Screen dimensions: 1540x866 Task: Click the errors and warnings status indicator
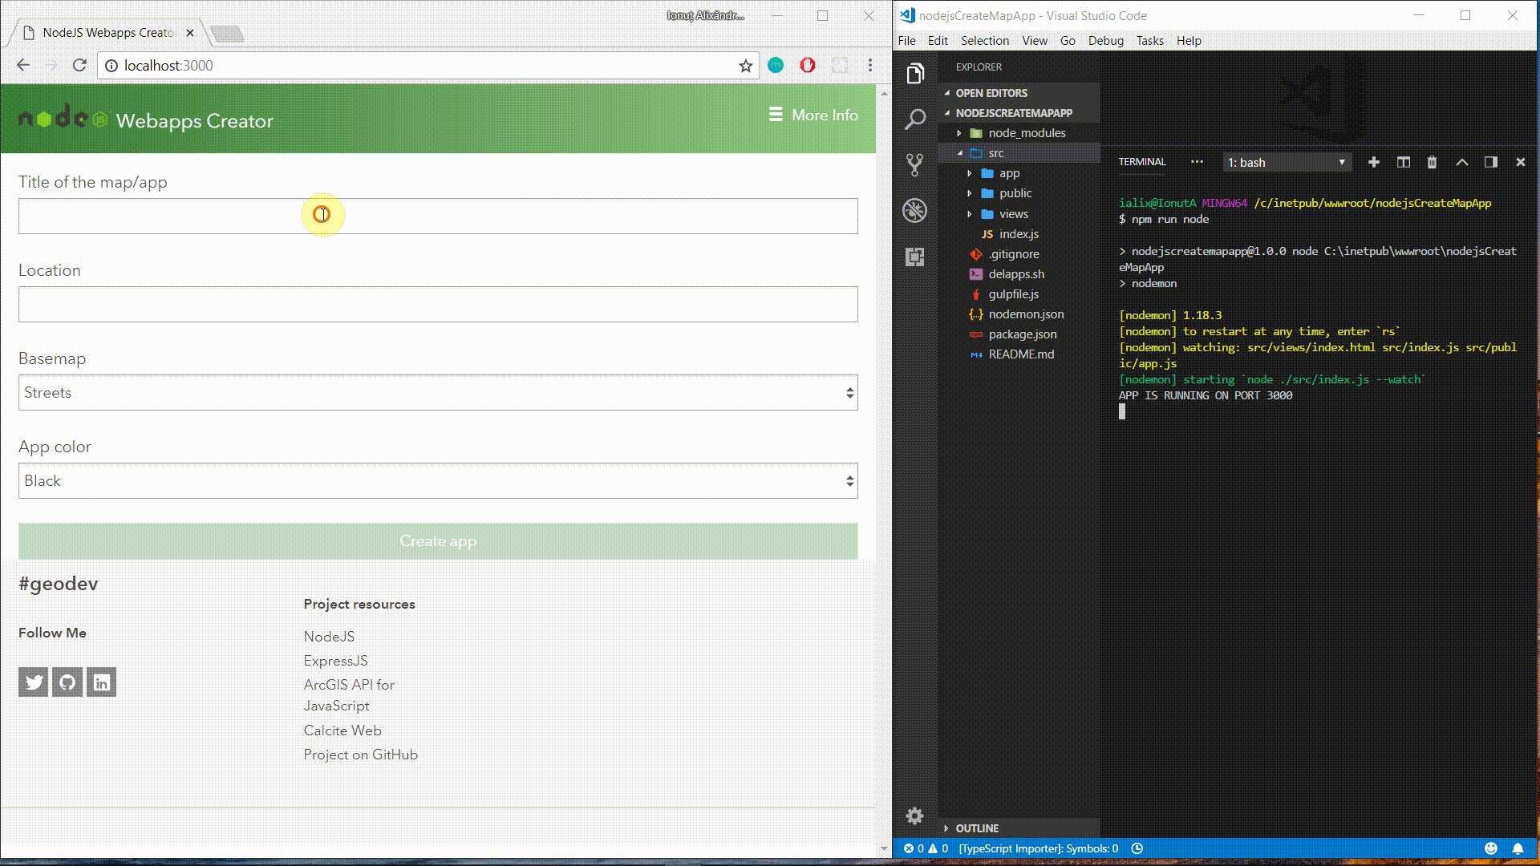point(926,848)
